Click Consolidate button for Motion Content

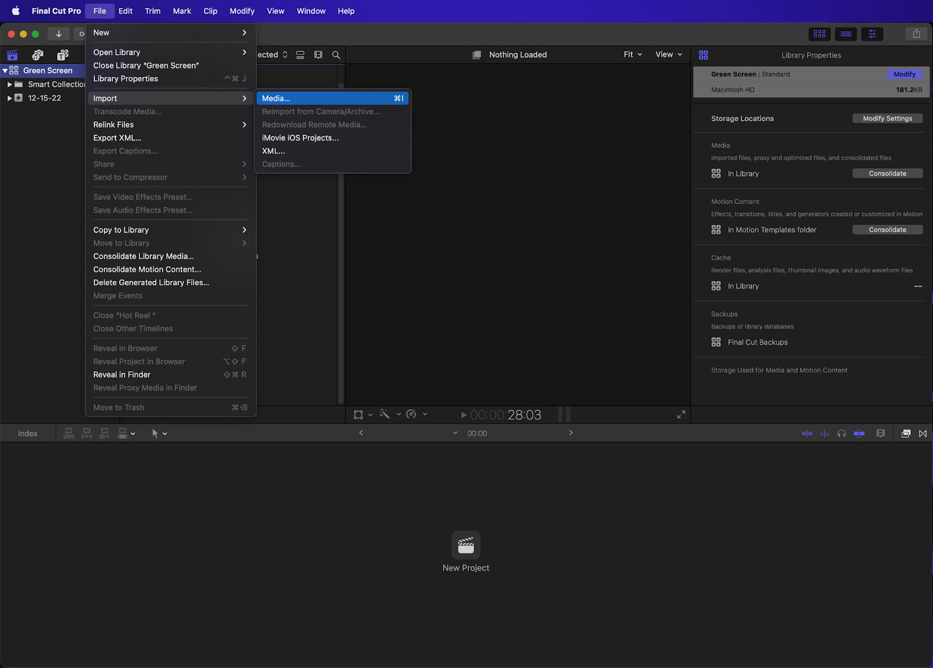tap(888, 230)
